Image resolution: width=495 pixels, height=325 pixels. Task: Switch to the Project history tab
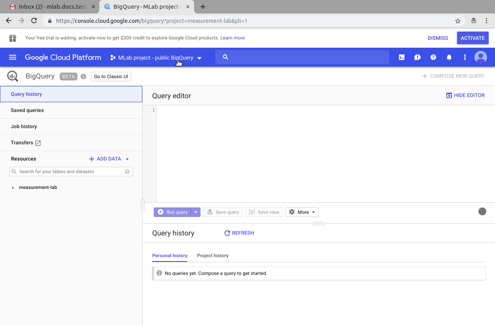pos(212,256)
